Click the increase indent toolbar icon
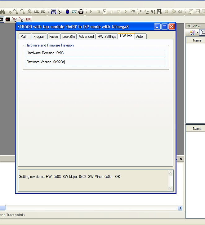The height and width of the screenshot is (225, 205). [x=37, y=12]
